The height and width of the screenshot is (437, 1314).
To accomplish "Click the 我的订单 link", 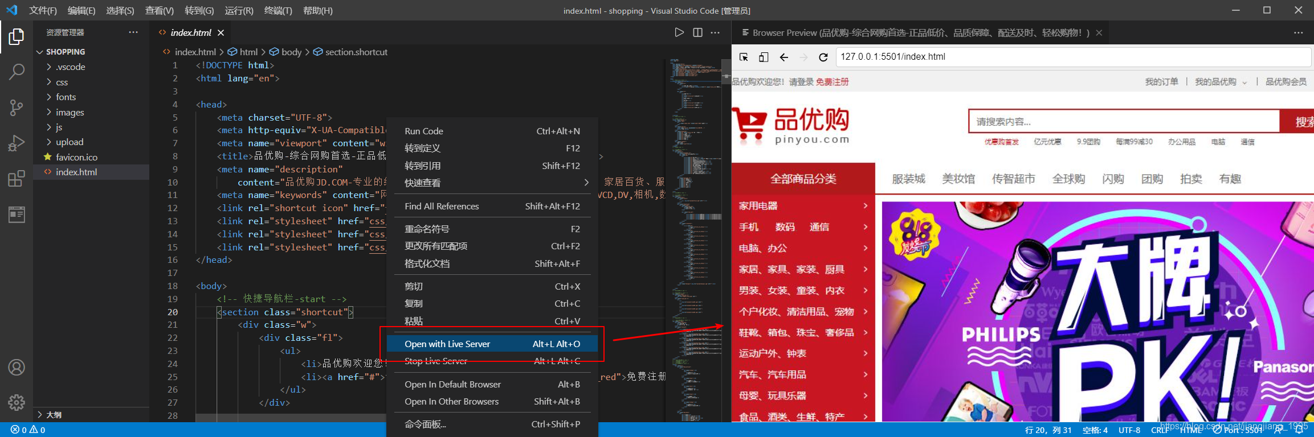I will [1161, 82].
